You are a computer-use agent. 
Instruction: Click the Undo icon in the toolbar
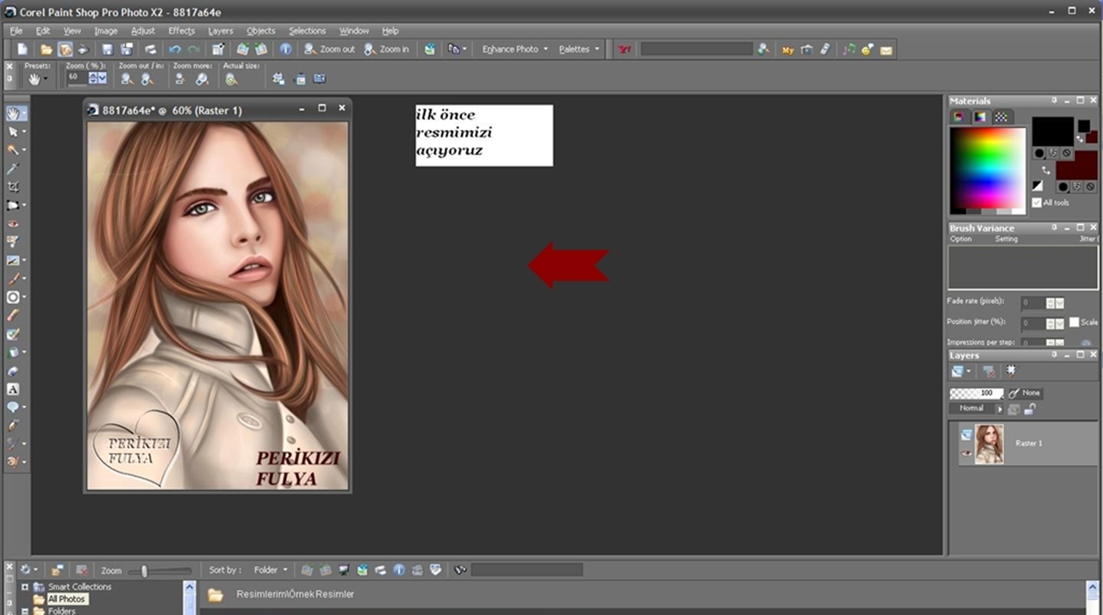coord(175,50)
